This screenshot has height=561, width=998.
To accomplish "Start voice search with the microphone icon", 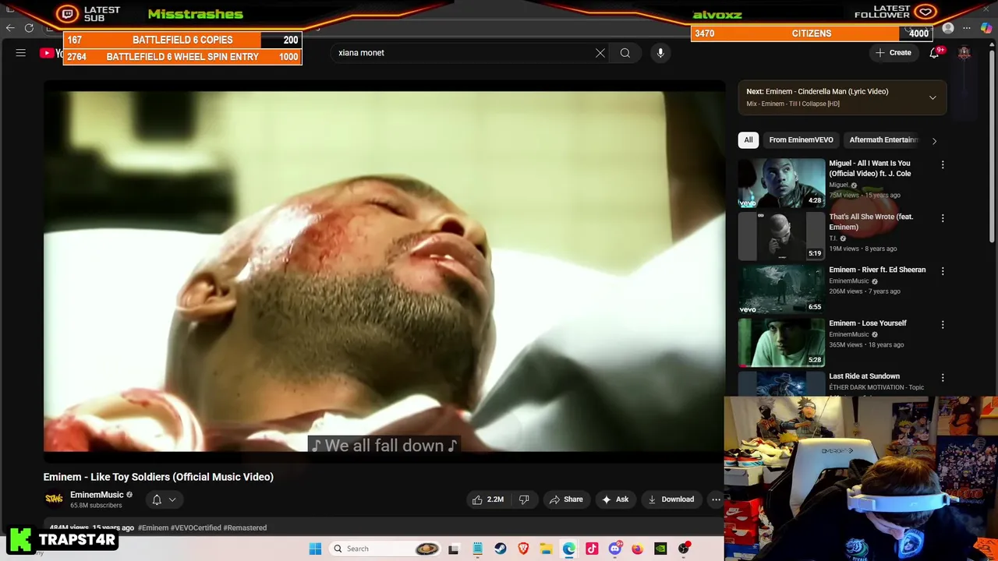I will (x=660, y=53).
